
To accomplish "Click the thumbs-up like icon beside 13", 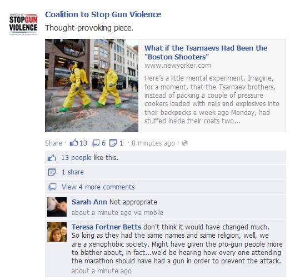I will [74, 143].
